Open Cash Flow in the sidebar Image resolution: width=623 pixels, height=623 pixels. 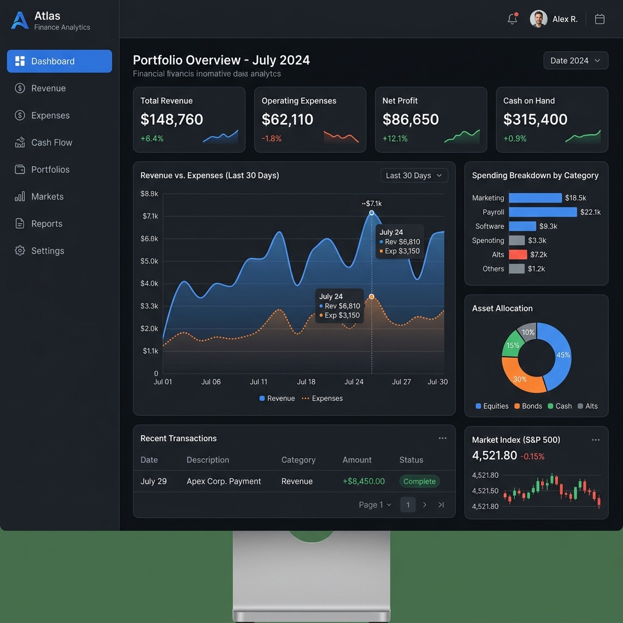click(x=59, y=142)
